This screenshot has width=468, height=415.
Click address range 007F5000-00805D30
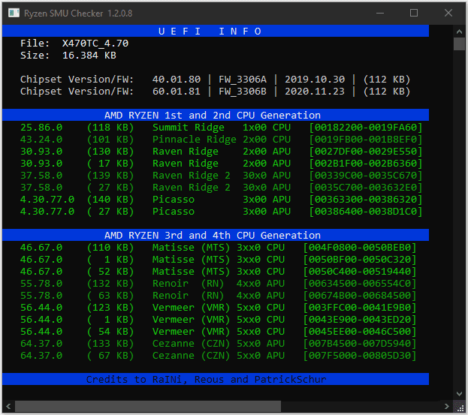[360, 355]
